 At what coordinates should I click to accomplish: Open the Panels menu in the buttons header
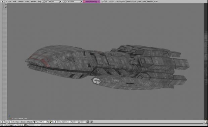[11, 125]
